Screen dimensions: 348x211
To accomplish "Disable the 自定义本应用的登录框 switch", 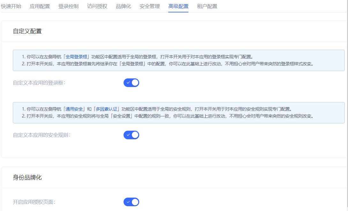I will click(131, 83).
